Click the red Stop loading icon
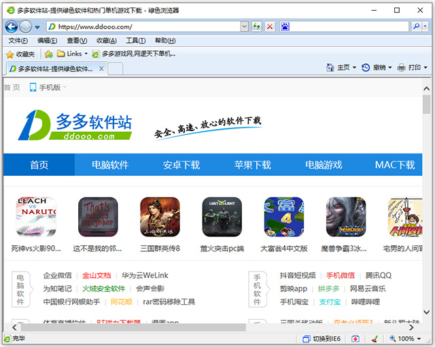This screenshot has width=435, height=347. pyautogui.click(x=270, y=26)
